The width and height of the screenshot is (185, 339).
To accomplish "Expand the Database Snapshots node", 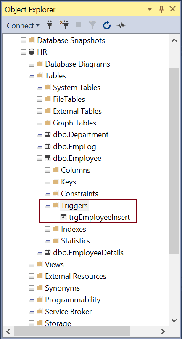I will [x=24, y=40].
